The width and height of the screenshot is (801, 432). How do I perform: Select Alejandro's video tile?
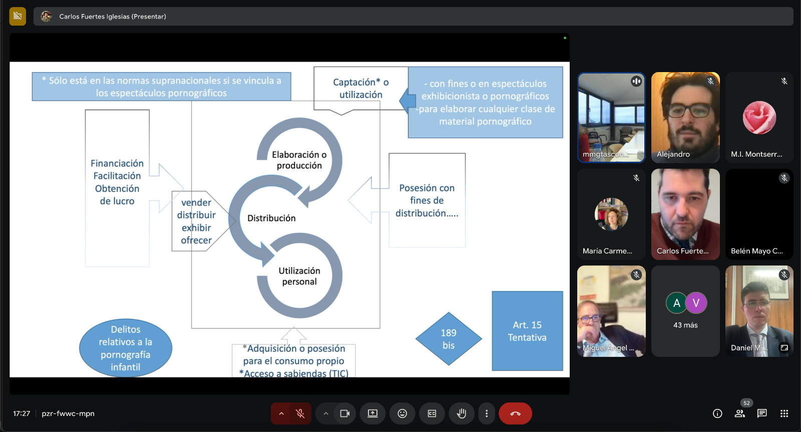685,118
